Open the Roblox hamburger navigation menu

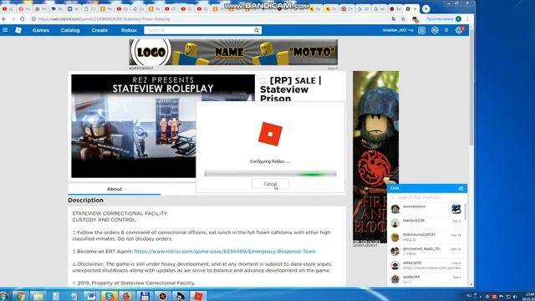tap(5, 30)
